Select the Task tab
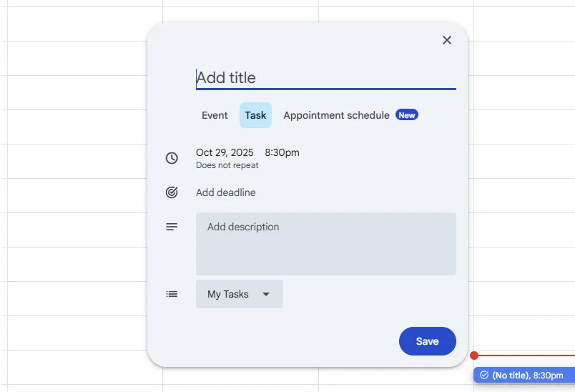Screen dimensions: 575x392 [x=255, y=115]
